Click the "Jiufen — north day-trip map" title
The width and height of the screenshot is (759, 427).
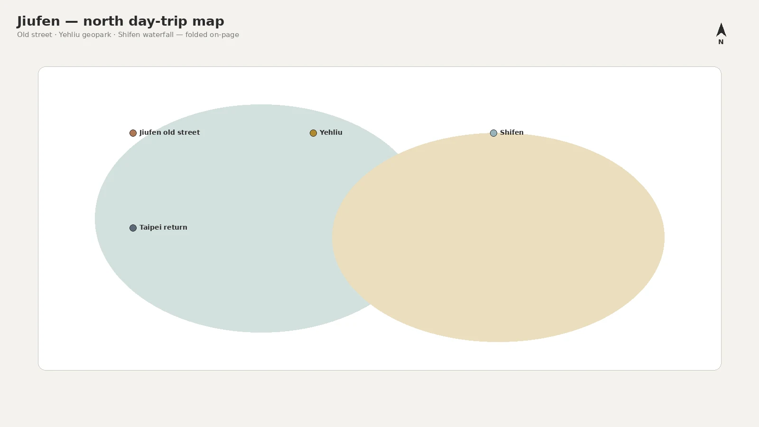[120, 21]
